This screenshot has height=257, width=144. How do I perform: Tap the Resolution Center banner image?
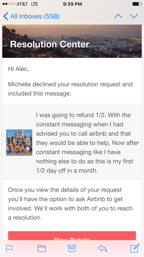coord(72,41)
